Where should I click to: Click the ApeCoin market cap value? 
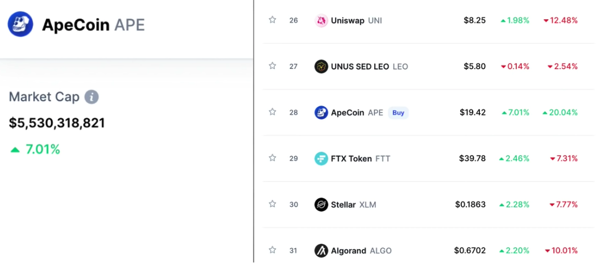click(57, 123)
